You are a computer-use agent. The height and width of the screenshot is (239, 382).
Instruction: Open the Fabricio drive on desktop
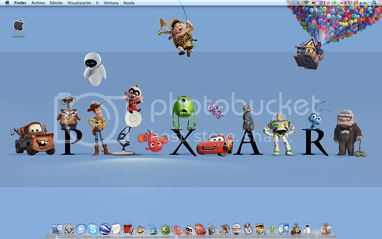(19, 26)
